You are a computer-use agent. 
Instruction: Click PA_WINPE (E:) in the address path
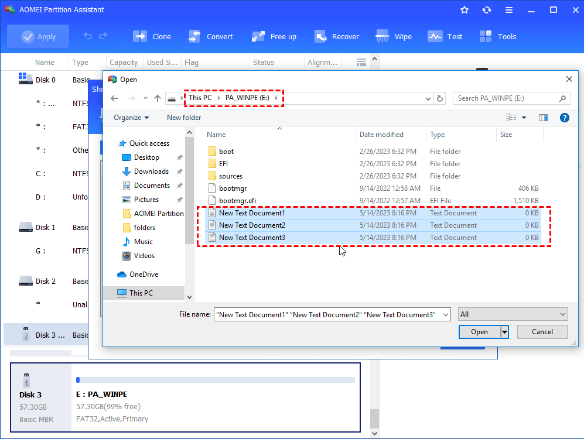pyautogui.click(x=247, y=98)
